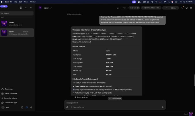Screen dimensions: 195x116
Task: Edit the clawd chat name pencil icon
Action: click(x=51, y=8)
